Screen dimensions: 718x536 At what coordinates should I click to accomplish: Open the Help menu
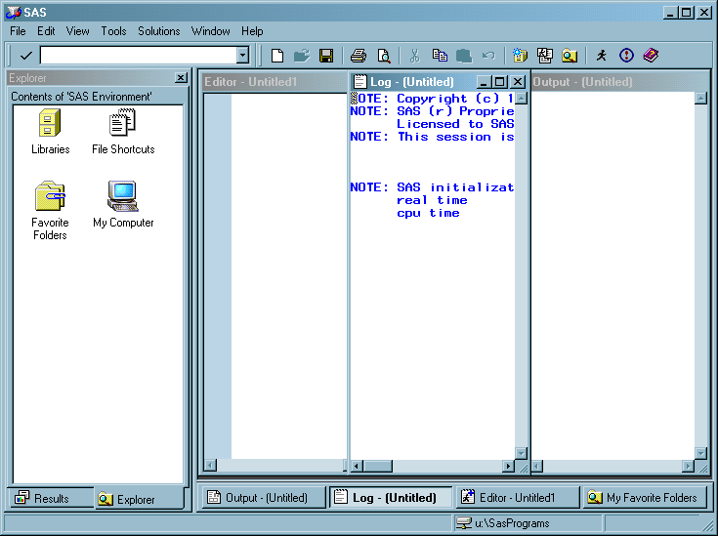click(x=252, y=31)
